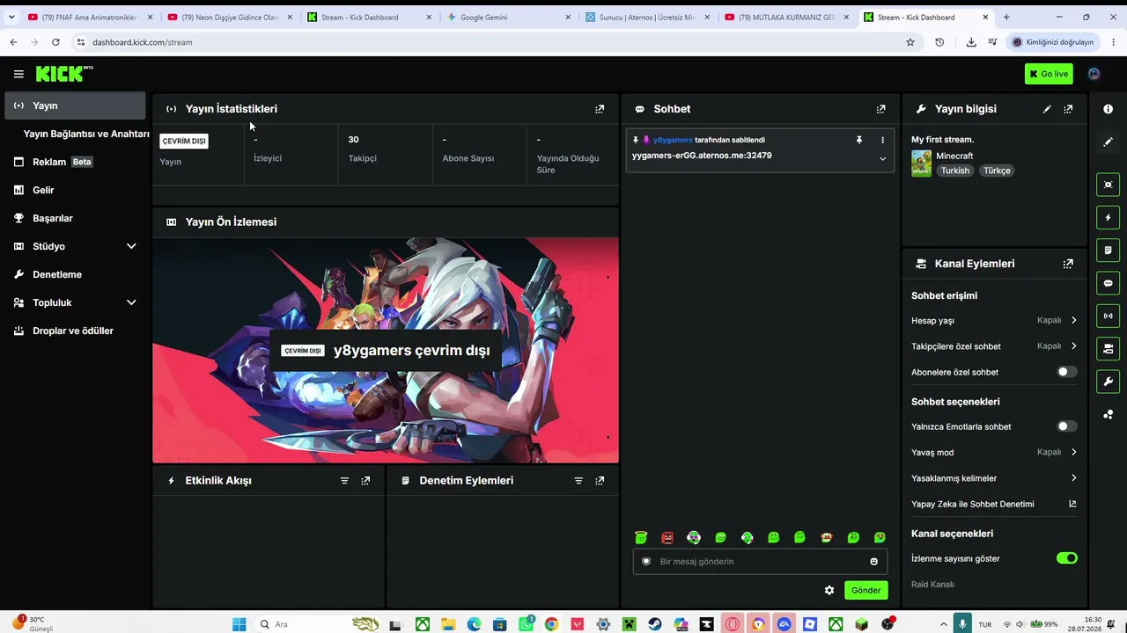This screenshot has width=1127, height=633.
Task: Open Yayın Bağlantısı ve Anahtarı
Action: [86, 134]
